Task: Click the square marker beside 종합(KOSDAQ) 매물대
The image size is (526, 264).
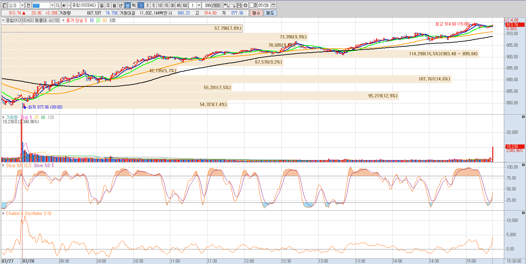Action: click(3, 20)
